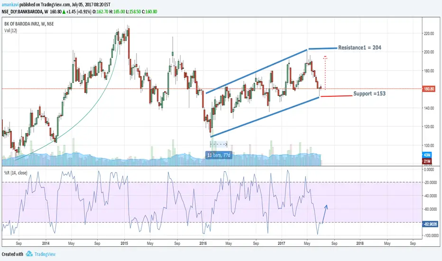Click the red 160.80 price tag on axis
Viewport: 442px width, 261px height.
click(429, 89)
